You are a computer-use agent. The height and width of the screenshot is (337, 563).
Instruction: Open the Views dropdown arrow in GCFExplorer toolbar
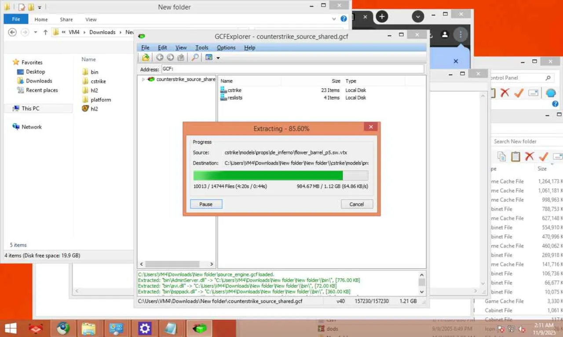(x=218, y=58)
